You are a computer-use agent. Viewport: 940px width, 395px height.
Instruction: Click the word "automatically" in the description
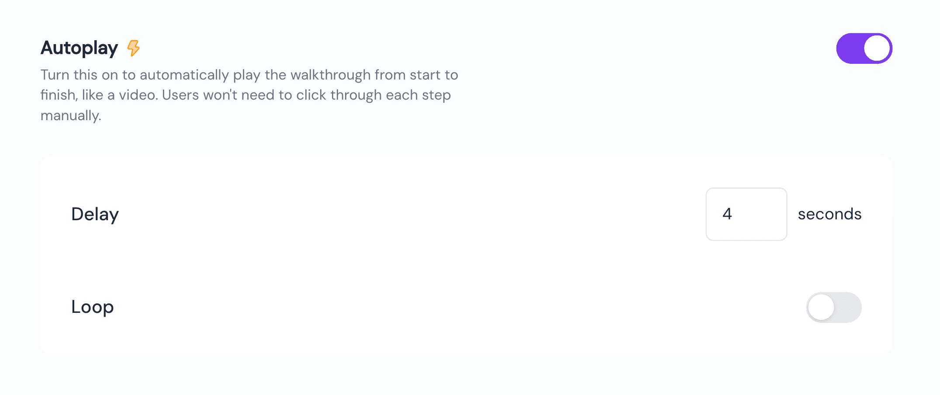tap(184, 75)
